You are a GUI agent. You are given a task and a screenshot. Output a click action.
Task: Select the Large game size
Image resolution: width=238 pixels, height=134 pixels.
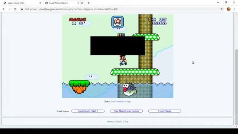(128, 101)
